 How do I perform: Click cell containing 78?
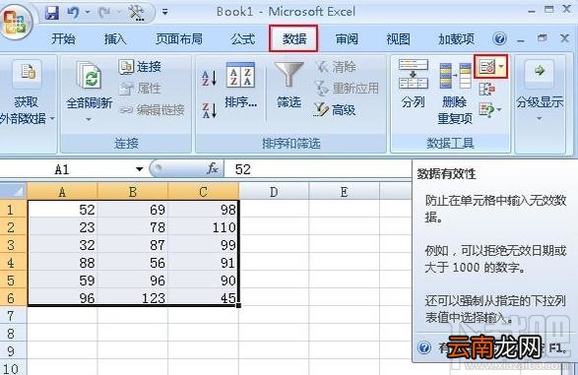pos(133,227)
